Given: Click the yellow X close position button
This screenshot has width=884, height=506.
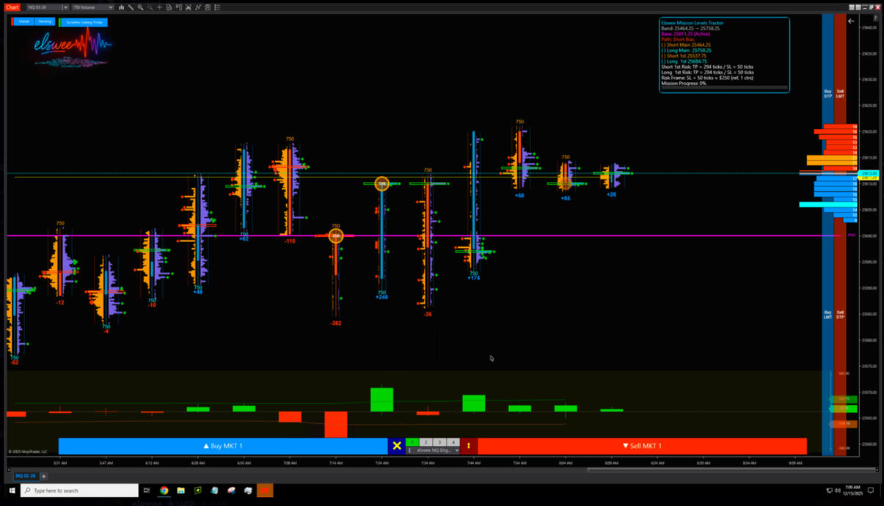Looking at the screenshot, I should point(396,446).
